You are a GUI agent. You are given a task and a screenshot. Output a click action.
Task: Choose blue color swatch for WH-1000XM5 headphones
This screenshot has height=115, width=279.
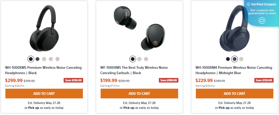37,59
